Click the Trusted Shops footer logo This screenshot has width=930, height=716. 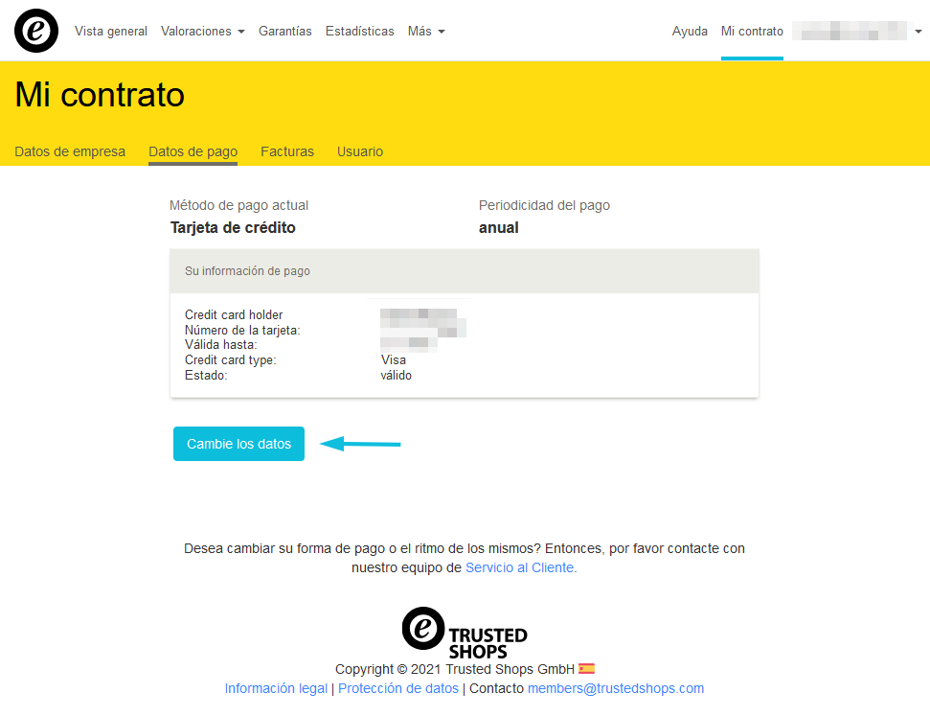click(x=465, y=633)
